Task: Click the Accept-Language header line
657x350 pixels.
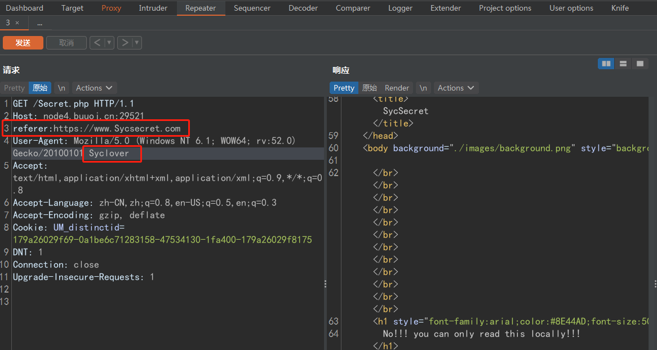Action: click(145, 203)
